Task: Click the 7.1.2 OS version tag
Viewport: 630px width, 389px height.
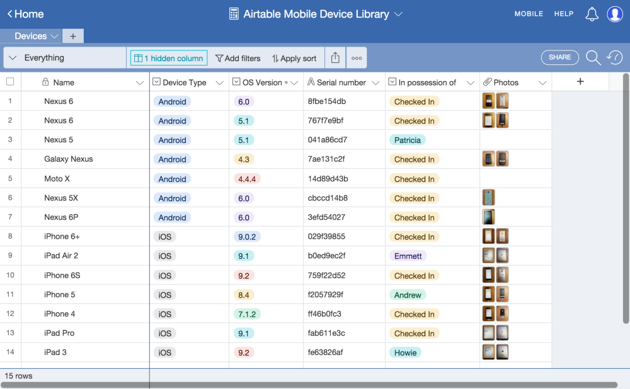Action: [247, 314]
